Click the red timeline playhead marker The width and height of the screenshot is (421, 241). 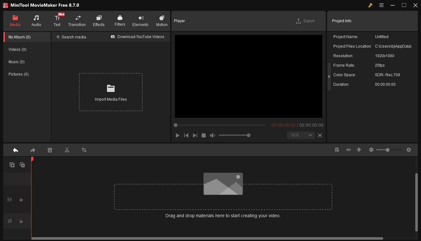click(x=32, y=159)
